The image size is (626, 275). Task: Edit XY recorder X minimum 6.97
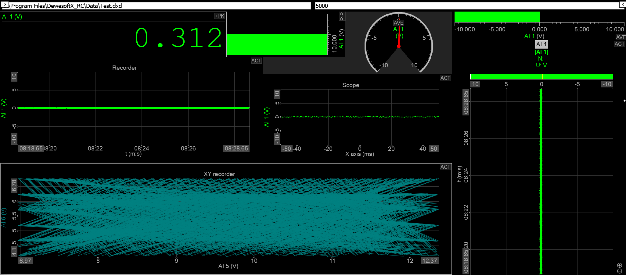25,261
